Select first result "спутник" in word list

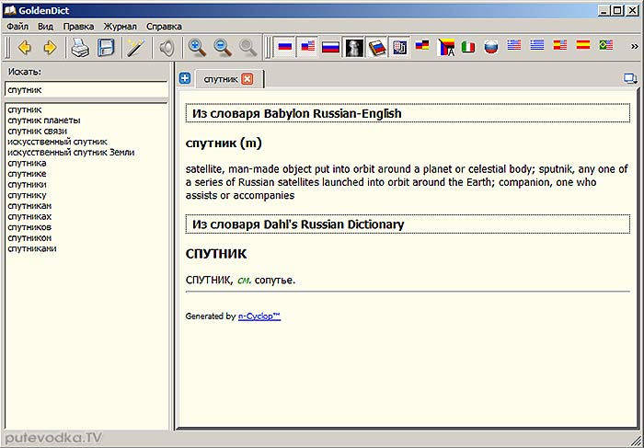coord(25,109)
